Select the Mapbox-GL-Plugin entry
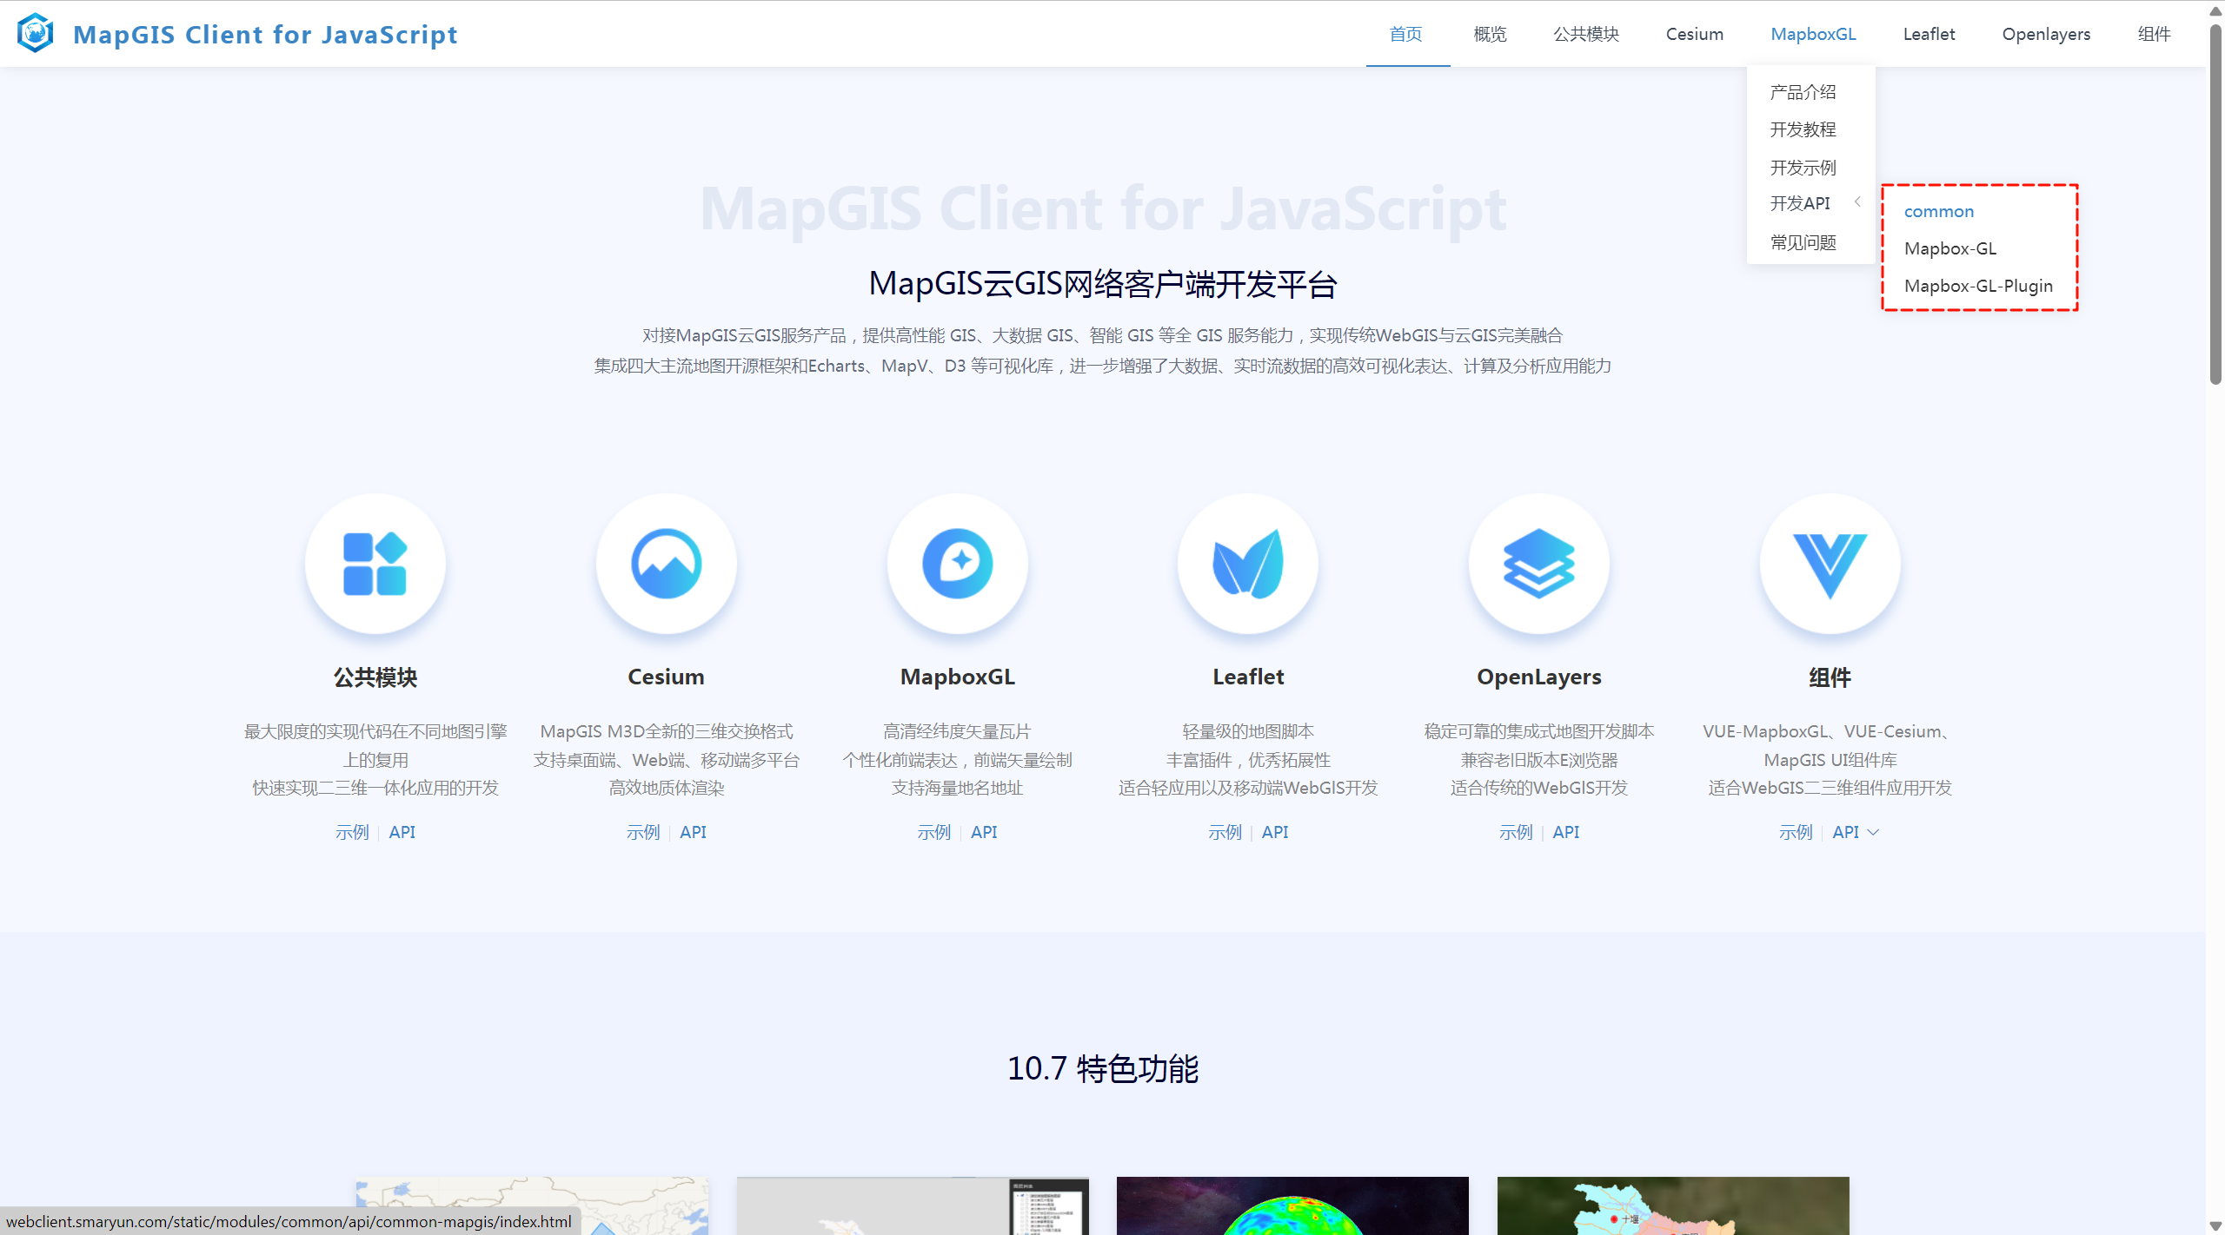 click(x=1978, y=286)
